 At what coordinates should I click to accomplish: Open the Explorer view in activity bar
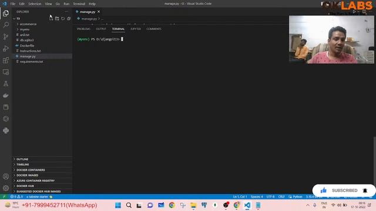(x=6, y=13)
